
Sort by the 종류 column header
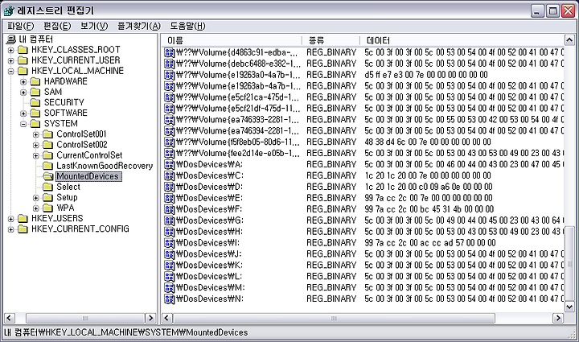click(331, 40)
